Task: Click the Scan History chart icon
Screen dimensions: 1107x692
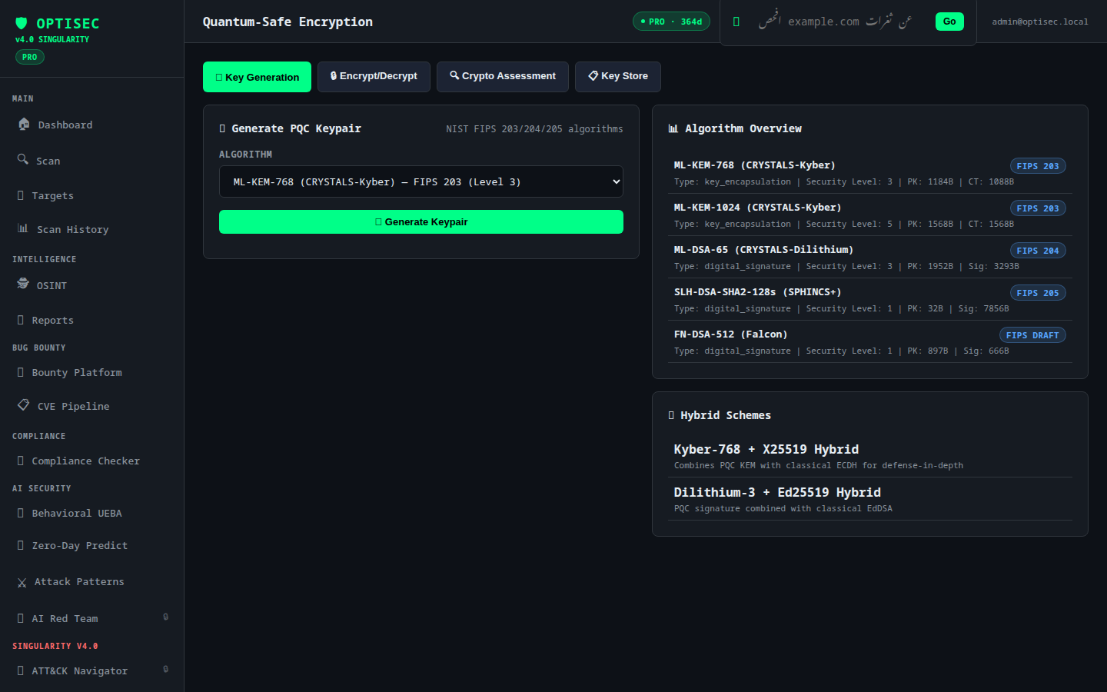Action: [x=23, y=228]
